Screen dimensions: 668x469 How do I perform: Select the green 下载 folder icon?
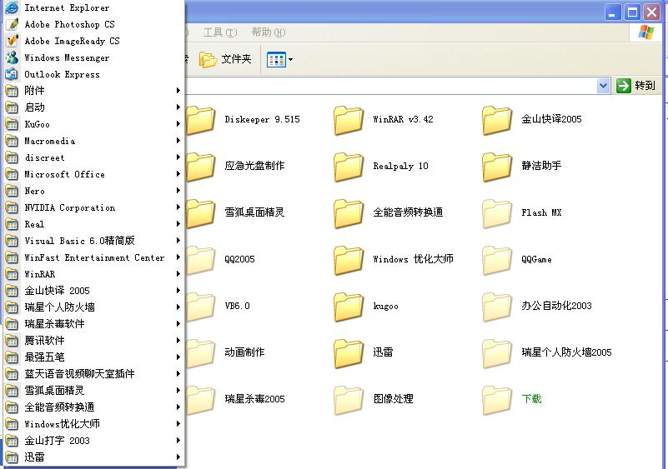(x=497, y=400)
